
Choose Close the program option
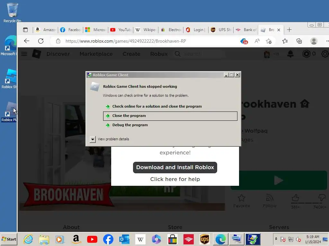170,116
